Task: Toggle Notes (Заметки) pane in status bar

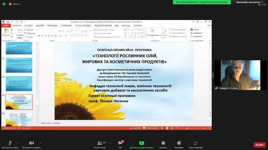Action: coord(135,128)
